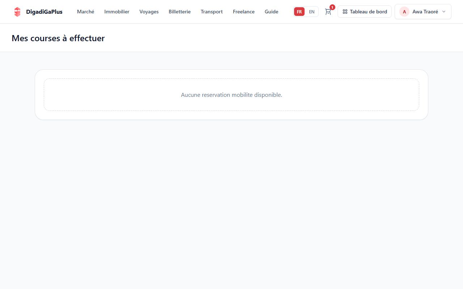Click the empty reservations message box
The width and height of the screenshot is (463, 289).
coord(231,95)
